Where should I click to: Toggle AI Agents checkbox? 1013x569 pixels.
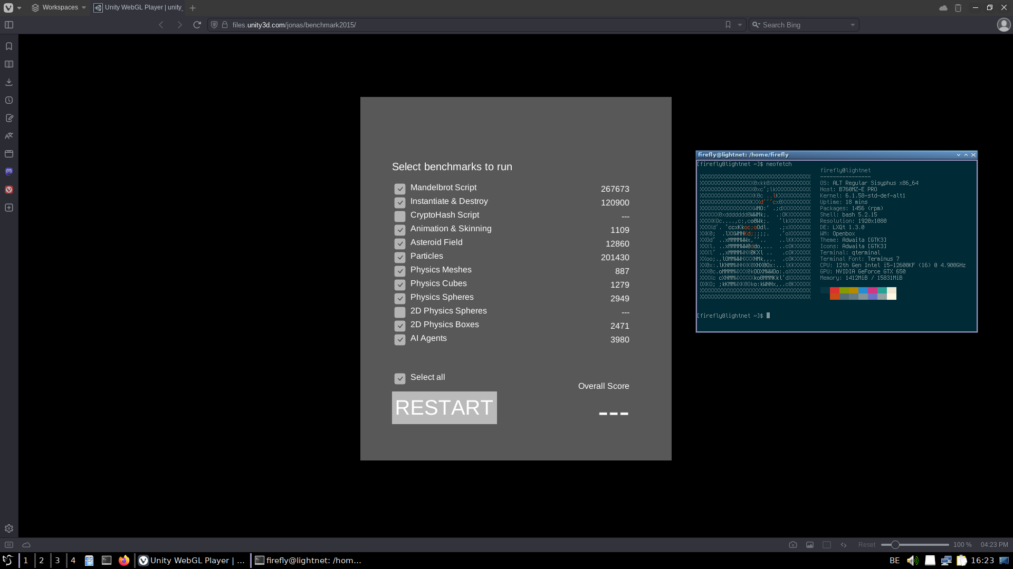(400, 339)
